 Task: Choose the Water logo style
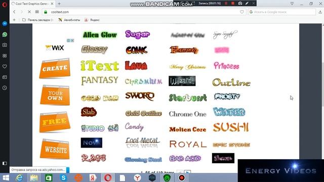click(x=229, y=112)
